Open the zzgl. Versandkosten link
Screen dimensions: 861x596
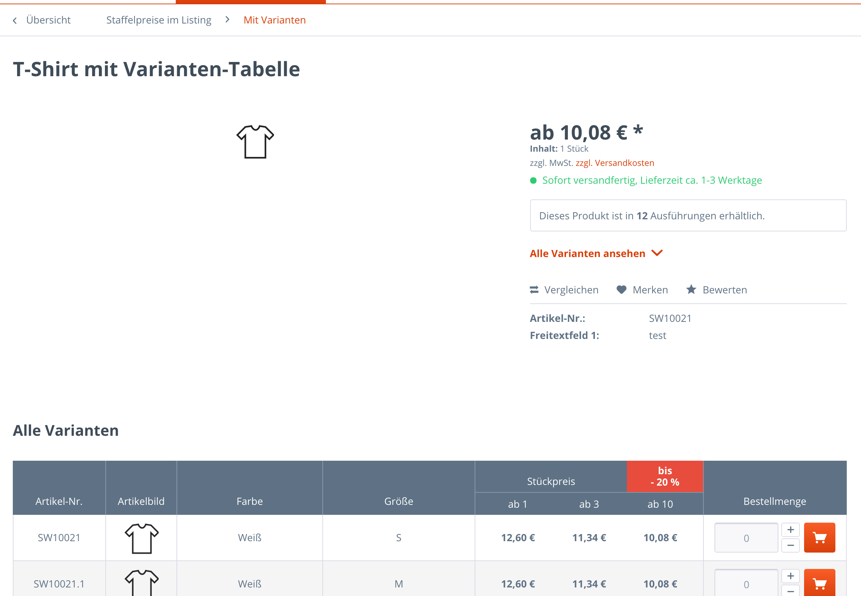click(x=615, y=163)
